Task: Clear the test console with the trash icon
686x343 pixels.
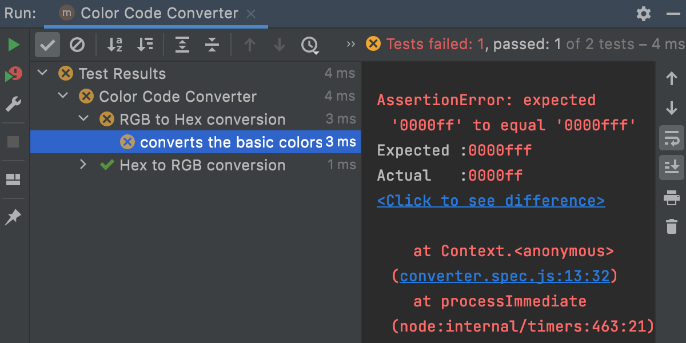Action: (672, 226)
